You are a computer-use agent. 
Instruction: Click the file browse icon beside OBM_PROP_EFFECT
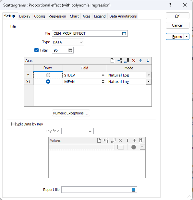[x=124, y=33]
